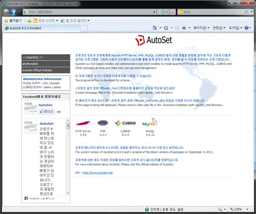The width and height of the screenshot is (256, 214).
Task: Click the browser Forward button
Action: tap(13, 12)
